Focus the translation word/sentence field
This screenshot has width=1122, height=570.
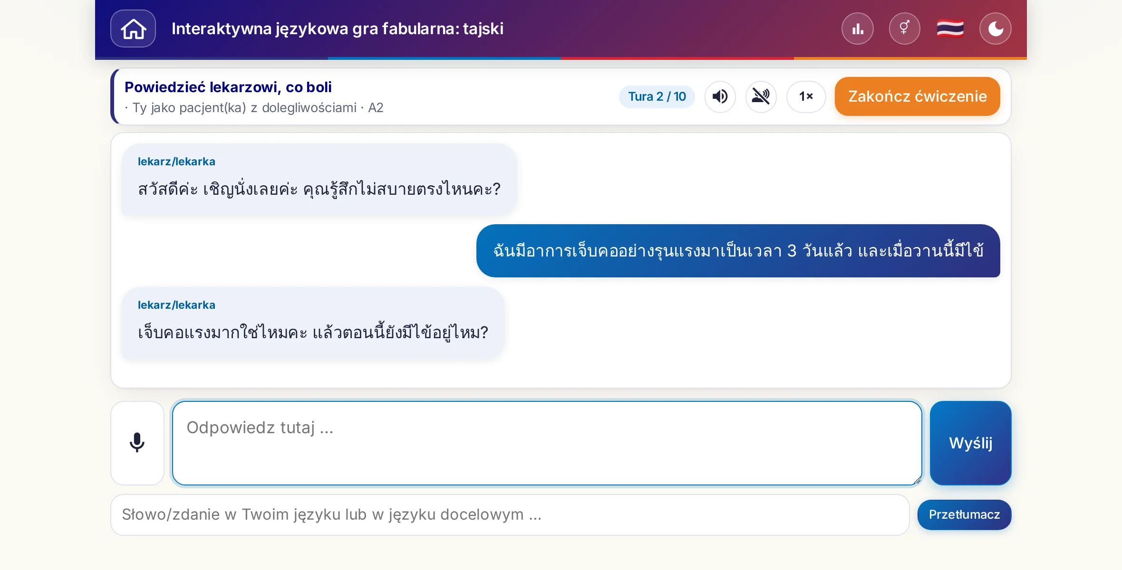click(x=510, y=515)
